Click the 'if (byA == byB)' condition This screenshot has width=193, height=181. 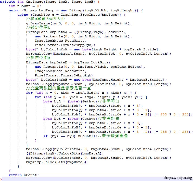pos(59,136)
